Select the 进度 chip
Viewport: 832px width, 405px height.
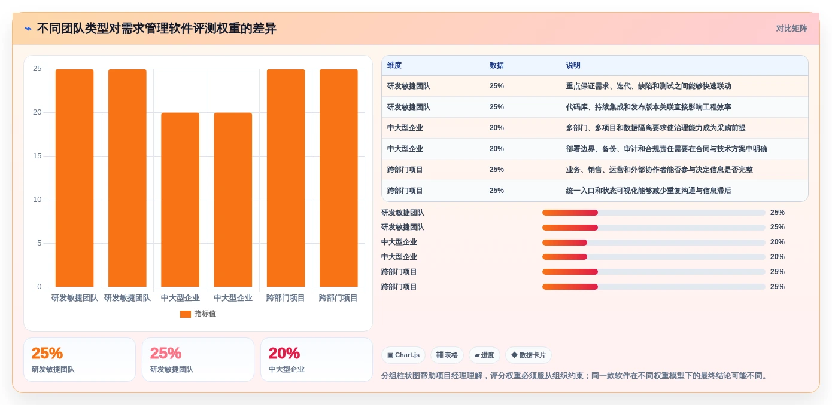(484, 355)
